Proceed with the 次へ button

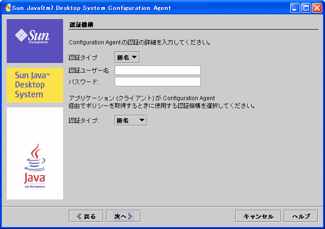(123, 216)
